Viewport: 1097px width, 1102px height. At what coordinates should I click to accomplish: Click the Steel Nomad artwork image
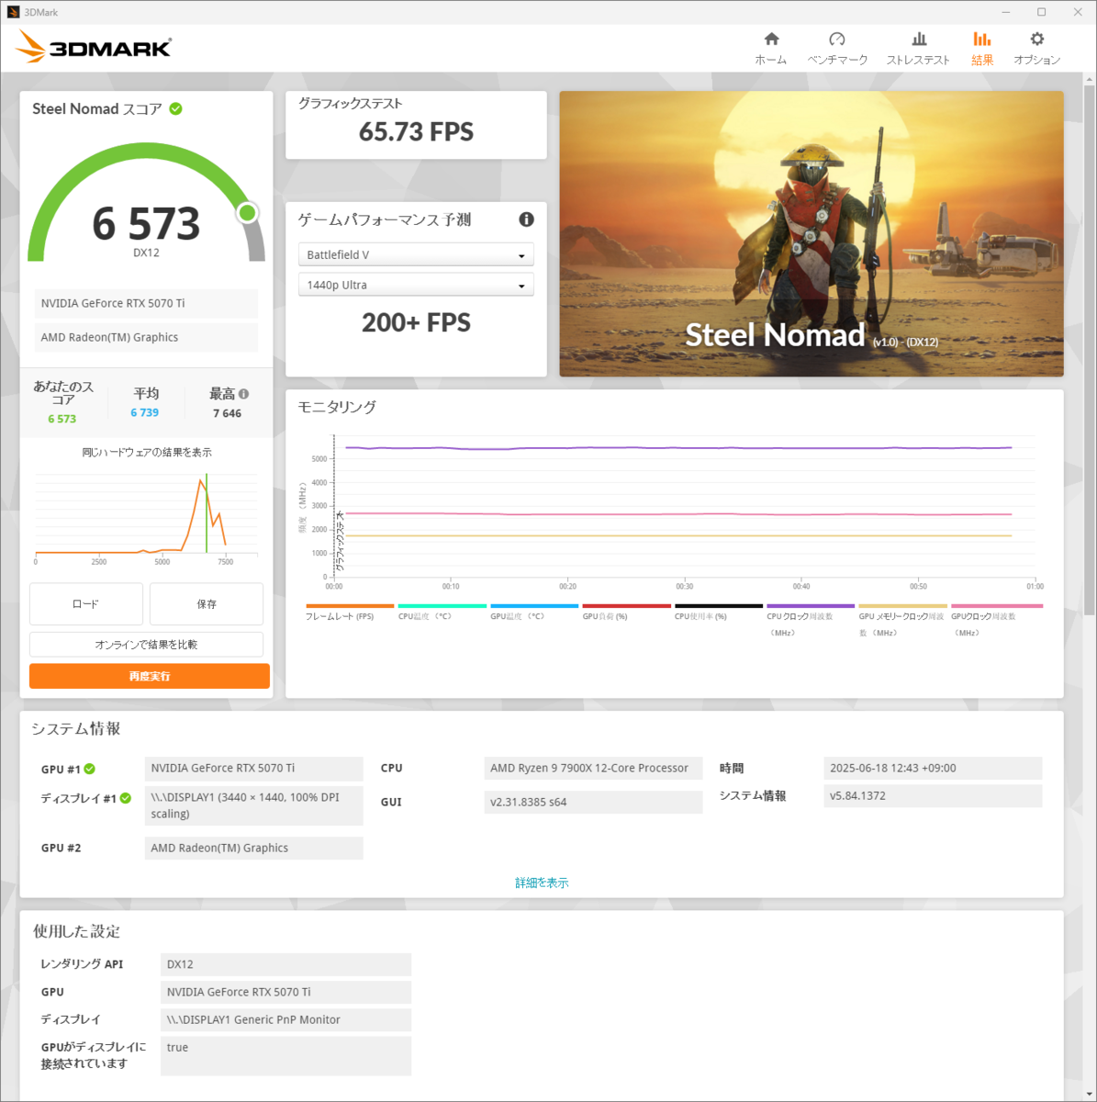812,233
